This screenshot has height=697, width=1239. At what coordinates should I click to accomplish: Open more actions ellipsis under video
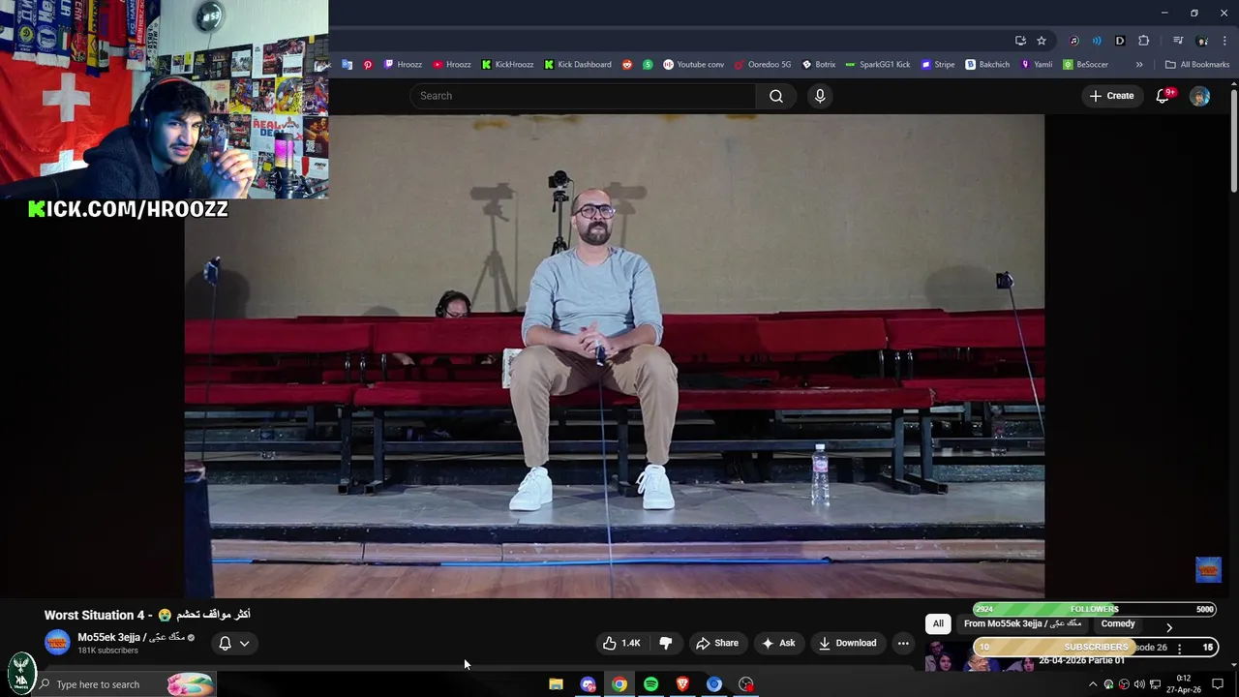tap(903, 643)
